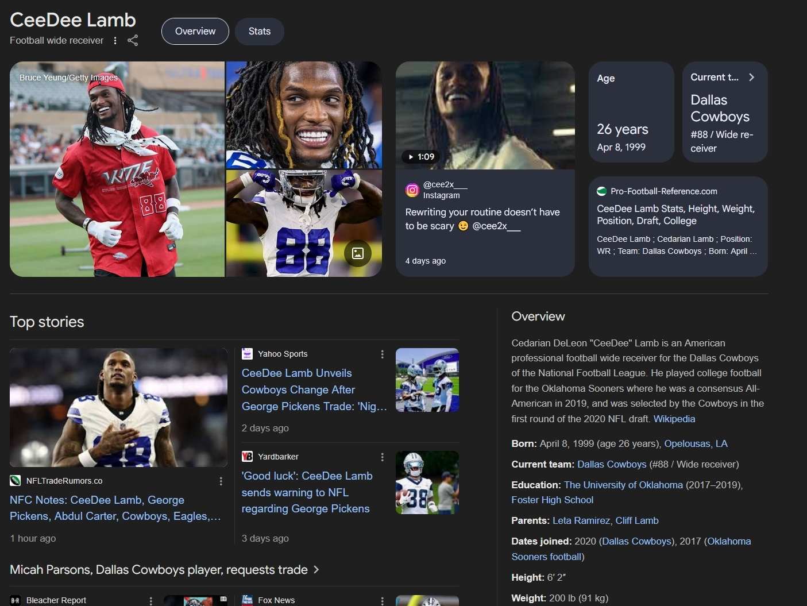Image resolution: width=807 pixels, height=606 pixels.
Task: Open The University of Oklahoma link
Action: [623, 485]
